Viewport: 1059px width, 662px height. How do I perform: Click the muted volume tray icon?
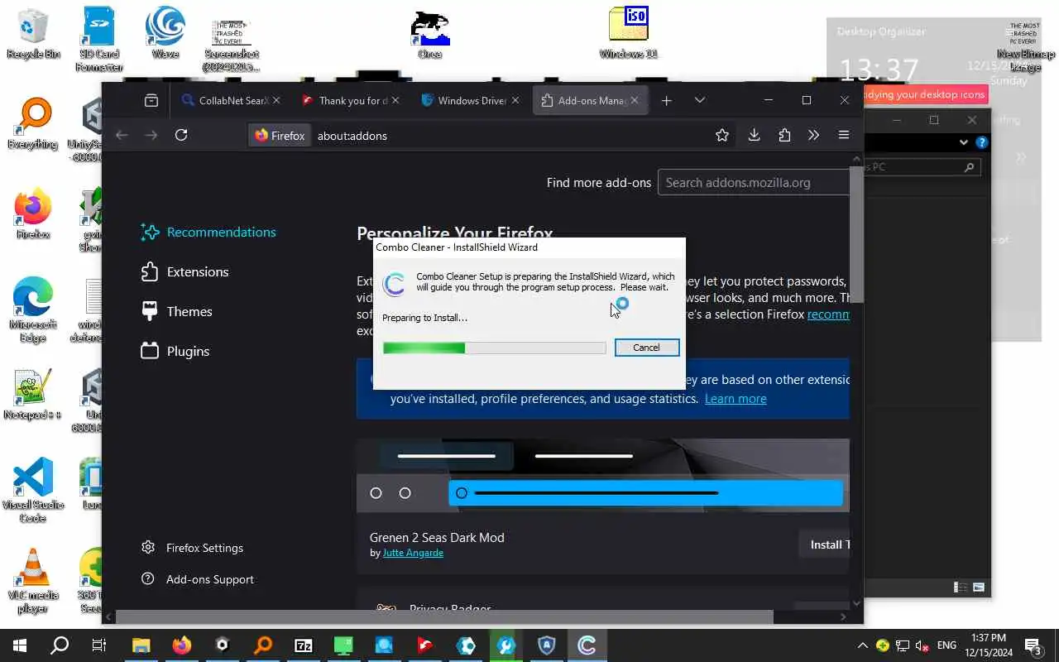click(922, 645)
